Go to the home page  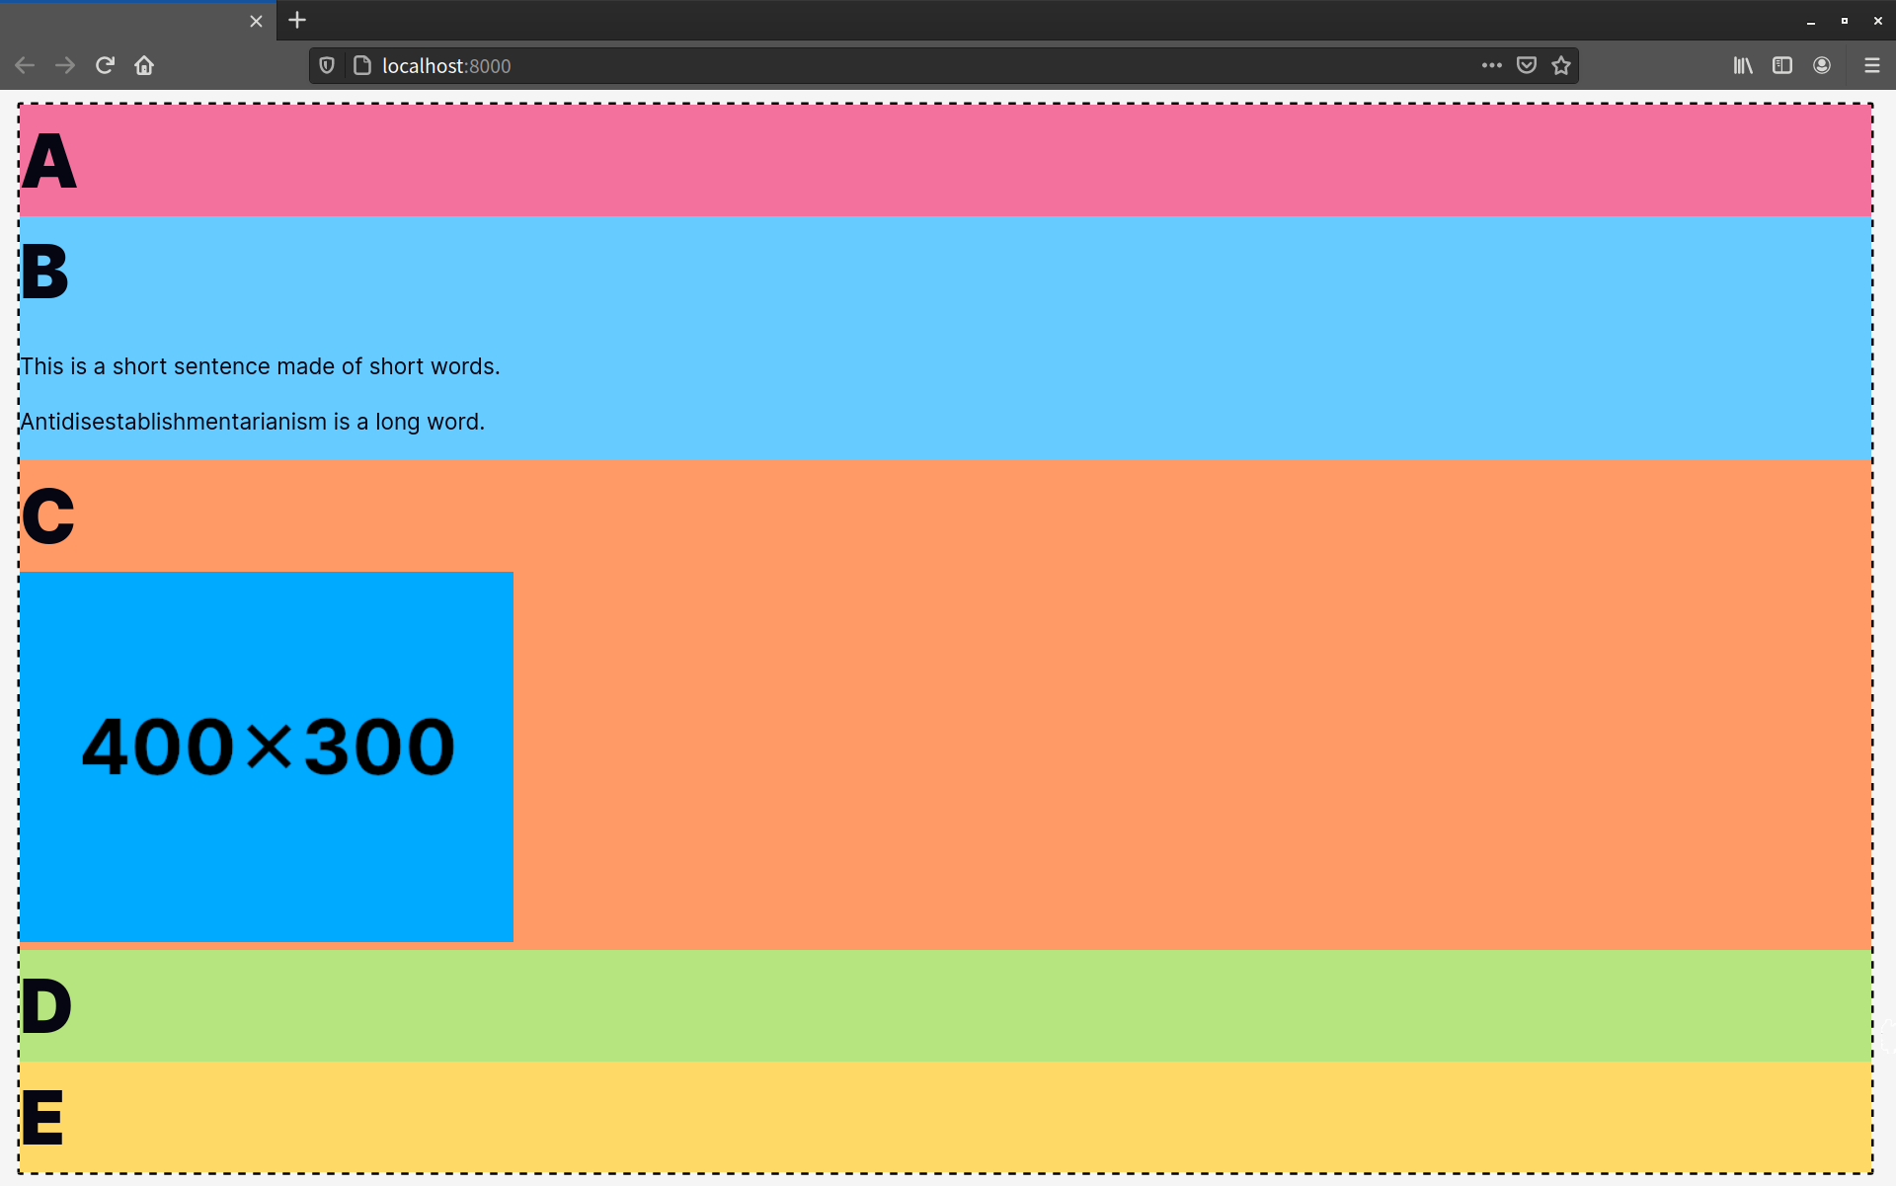(x=144, y=65)
